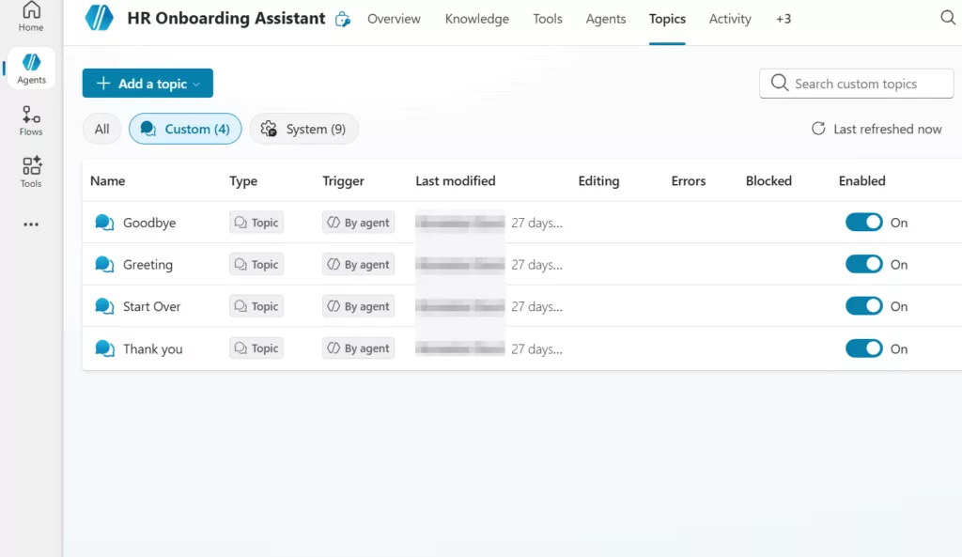
Task: Open the Tools sidebar icon
Action: tap(31, 172)
